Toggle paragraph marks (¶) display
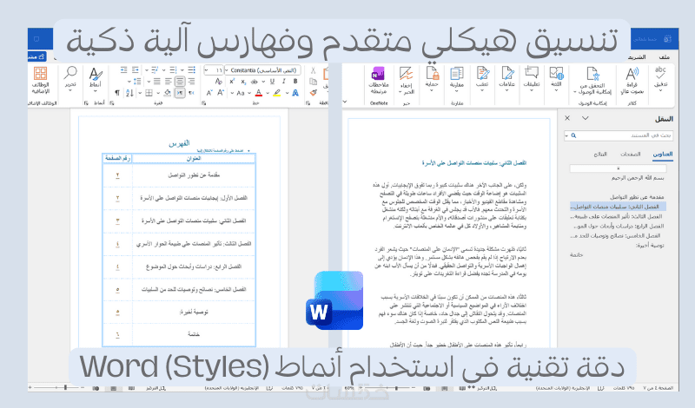The image size is (695, 408). [117, 93]
